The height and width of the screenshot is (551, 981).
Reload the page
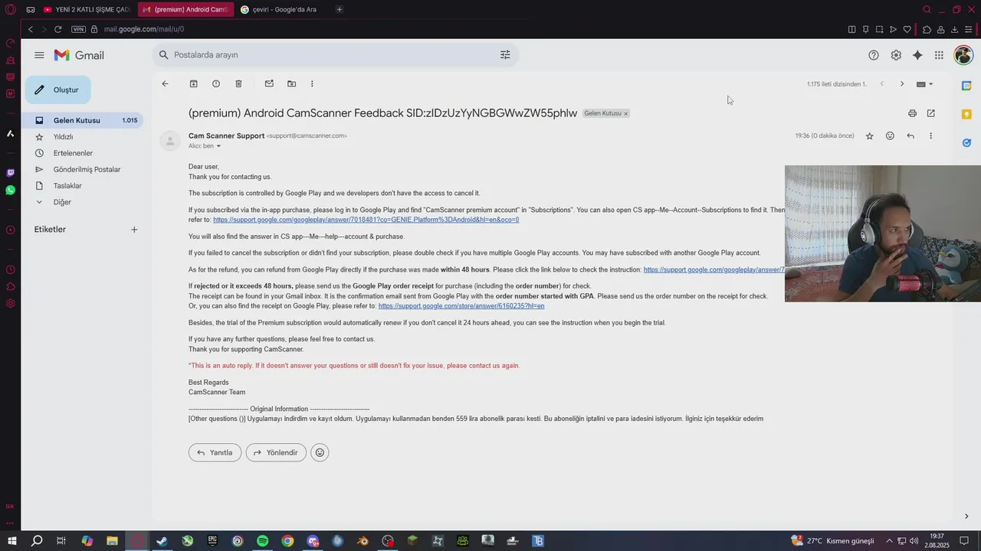[57, 29]
